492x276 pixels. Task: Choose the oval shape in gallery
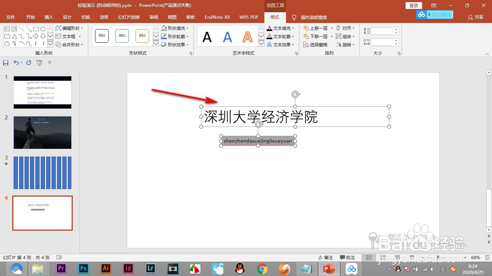[43, 29]
